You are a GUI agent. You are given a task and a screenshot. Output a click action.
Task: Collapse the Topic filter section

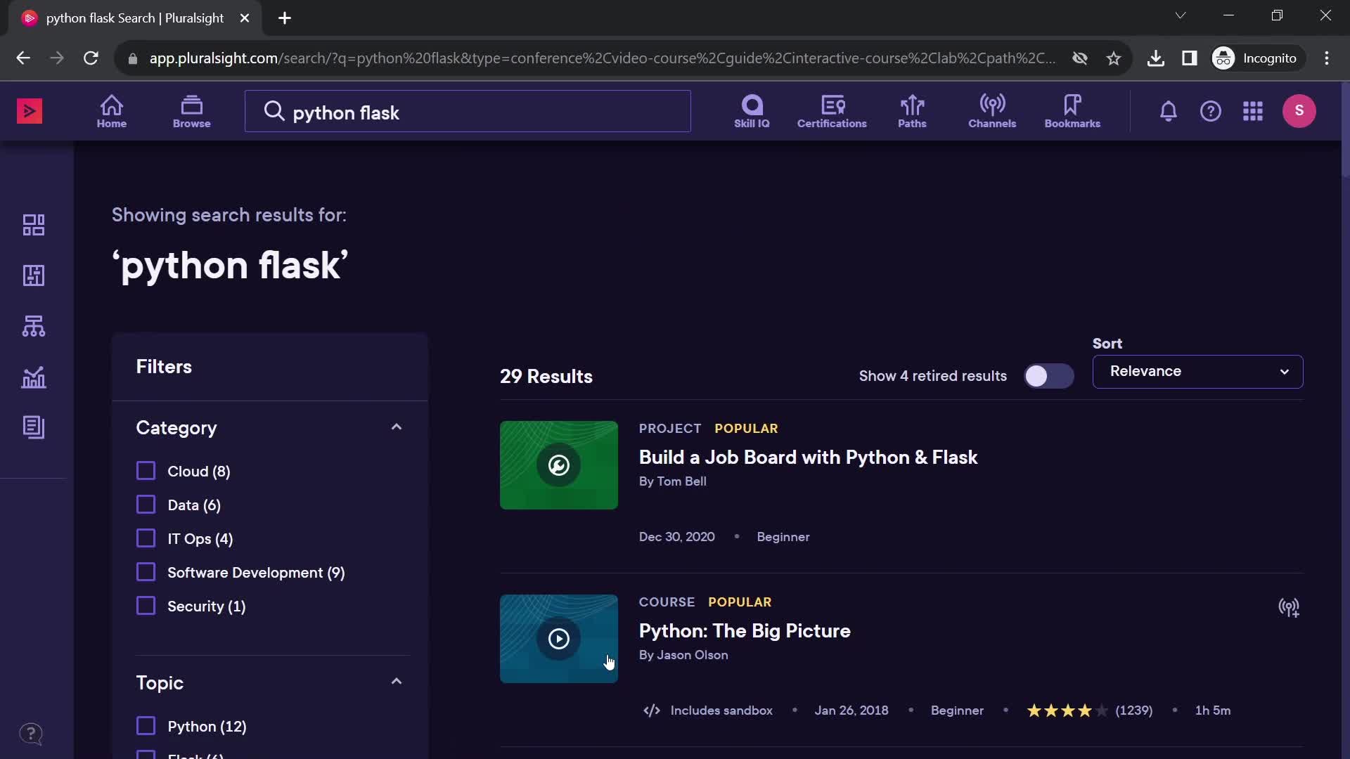click(396, 681)
